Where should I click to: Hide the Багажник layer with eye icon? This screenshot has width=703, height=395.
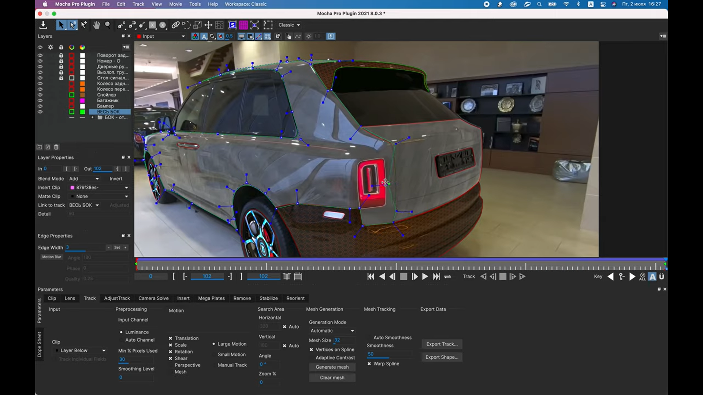pyautogui.click(x=40, y=100)
